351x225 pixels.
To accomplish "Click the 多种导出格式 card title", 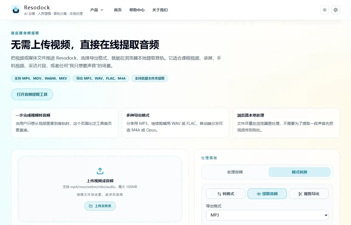I will 138,115.
